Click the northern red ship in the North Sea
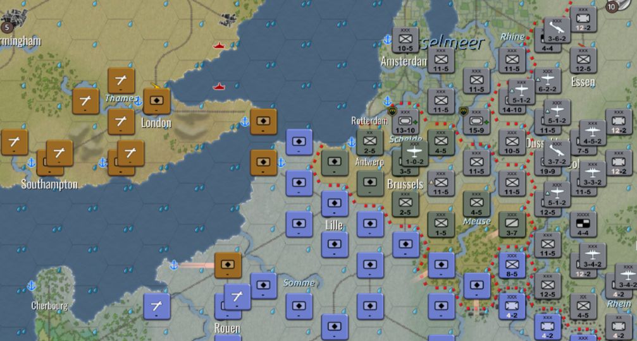This screenshot has width=637, height=341. 219,45
